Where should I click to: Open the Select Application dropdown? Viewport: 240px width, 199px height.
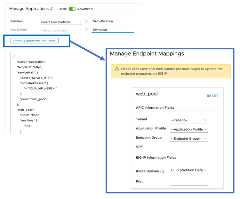click(61, 30)
